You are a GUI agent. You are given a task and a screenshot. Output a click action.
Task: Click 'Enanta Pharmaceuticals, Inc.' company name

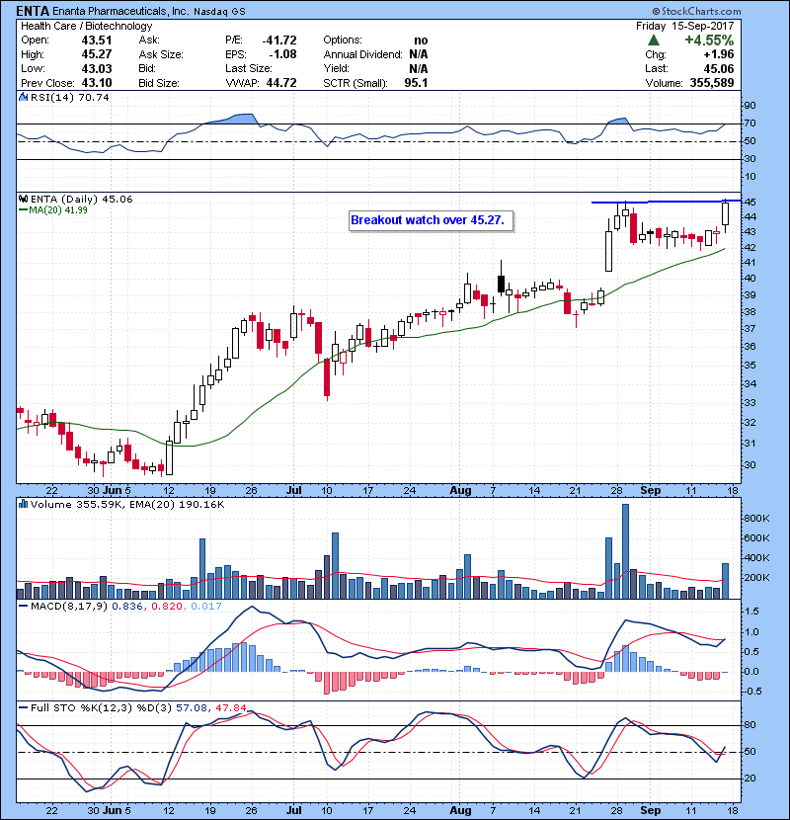point(120,11)
